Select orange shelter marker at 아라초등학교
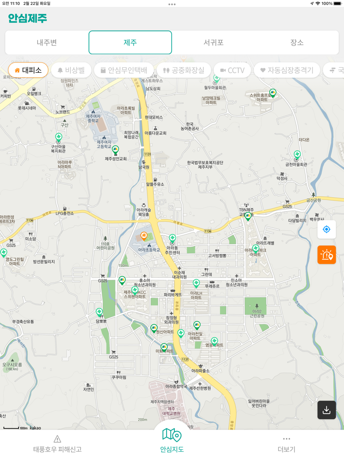 144,236
